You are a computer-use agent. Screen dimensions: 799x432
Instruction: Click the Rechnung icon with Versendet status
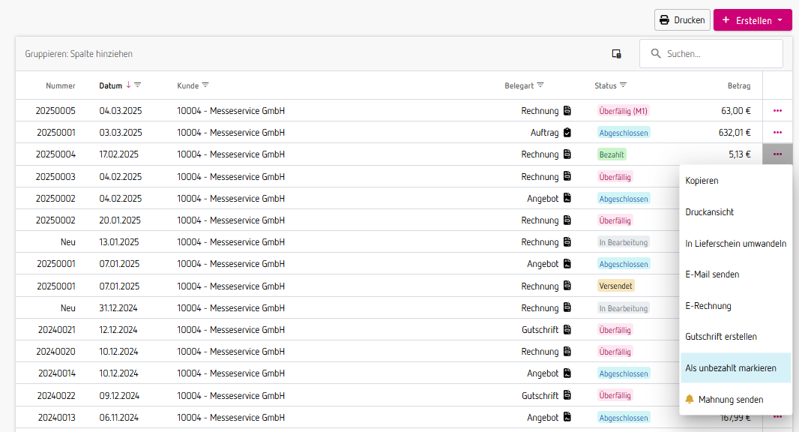(x=567, y=286)
